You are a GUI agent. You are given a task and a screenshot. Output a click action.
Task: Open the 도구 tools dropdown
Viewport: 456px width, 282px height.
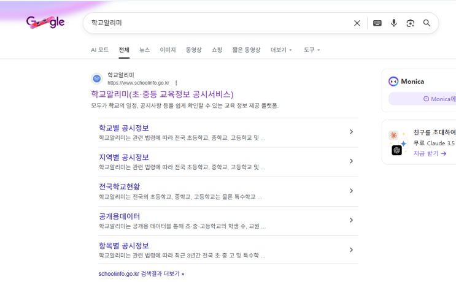(312, 50)
